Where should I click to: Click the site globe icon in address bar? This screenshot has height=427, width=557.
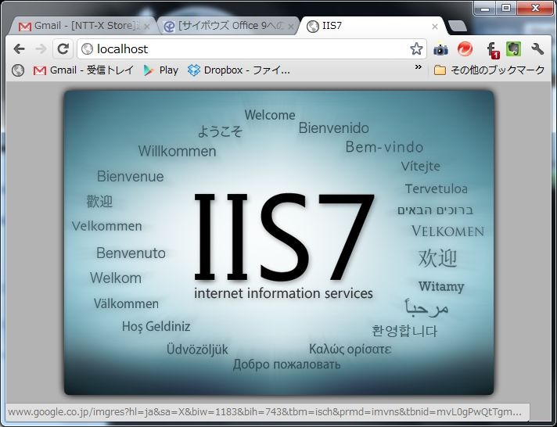coord(87,49)
